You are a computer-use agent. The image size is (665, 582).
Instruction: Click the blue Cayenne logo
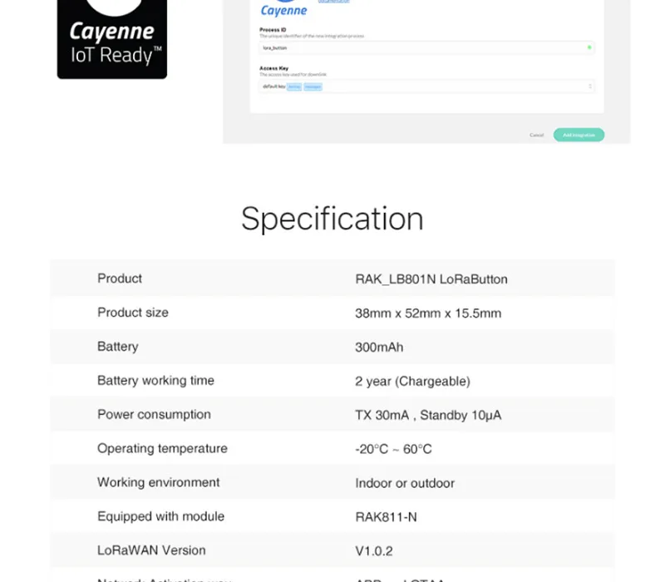coord(283,8)
